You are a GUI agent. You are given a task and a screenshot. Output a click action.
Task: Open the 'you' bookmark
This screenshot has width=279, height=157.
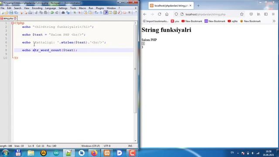click(x=175, y=21)
